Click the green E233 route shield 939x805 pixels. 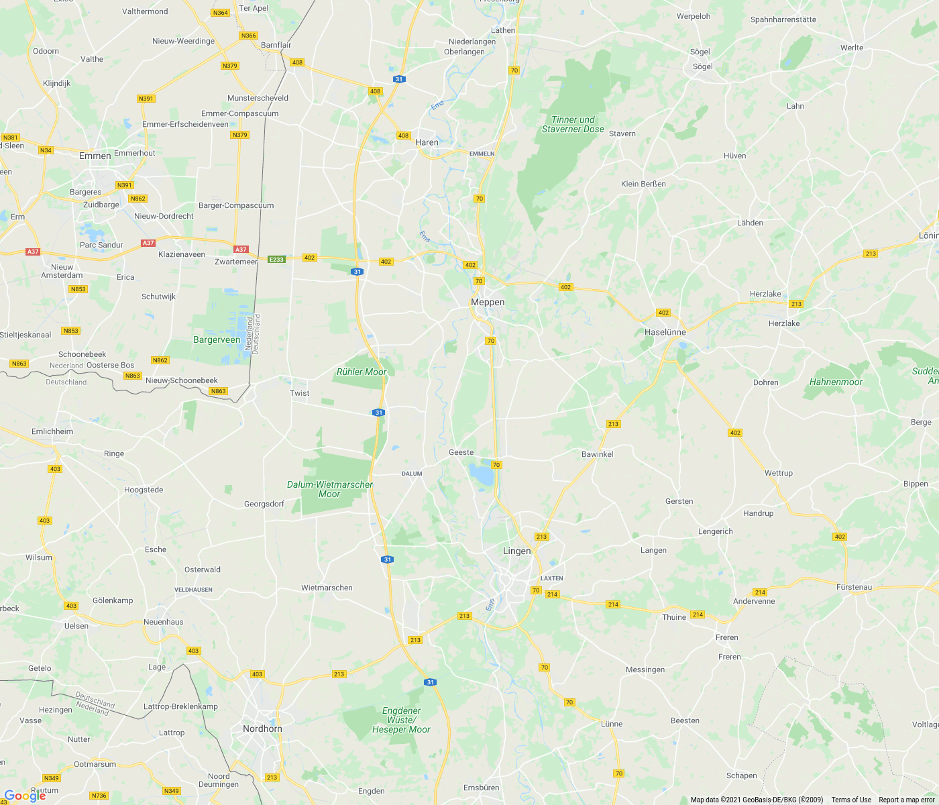coord(276,259)
